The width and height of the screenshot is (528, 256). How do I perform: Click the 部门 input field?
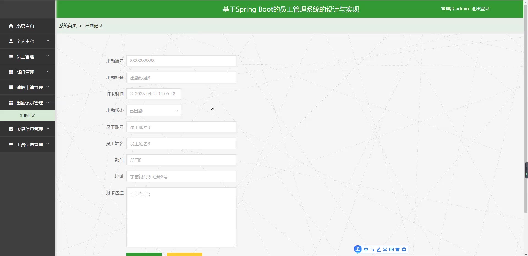click(182, 160)
